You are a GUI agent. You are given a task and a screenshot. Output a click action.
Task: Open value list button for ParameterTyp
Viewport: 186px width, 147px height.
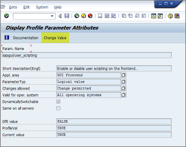123,82
